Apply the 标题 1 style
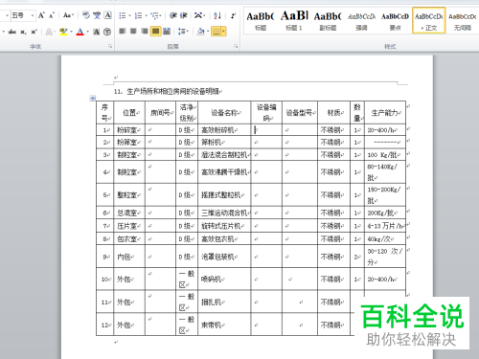The width and height of the screenshot is (479, 359). (294, 21)
